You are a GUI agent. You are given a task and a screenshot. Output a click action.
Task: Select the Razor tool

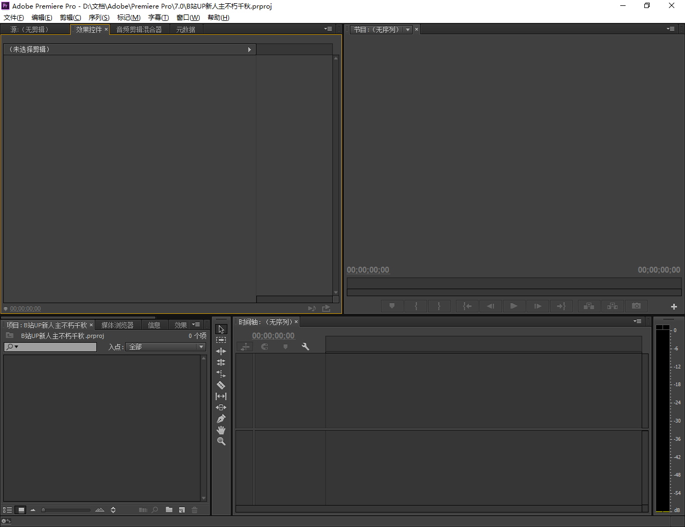(221, 385)
